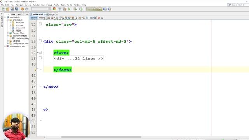This screenshot has width=249, height=140.
Task: Click the Redo arrow icon
Action: (x=27, y=9)
